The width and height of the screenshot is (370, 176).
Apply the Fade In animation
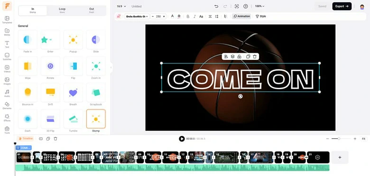[x=28, y=40]
